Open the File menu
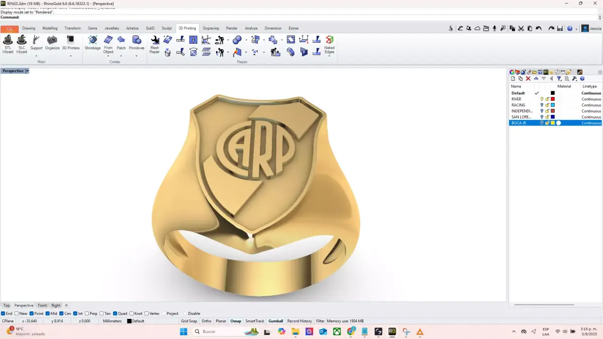The image size is (603, 339). tap(10, 29)
